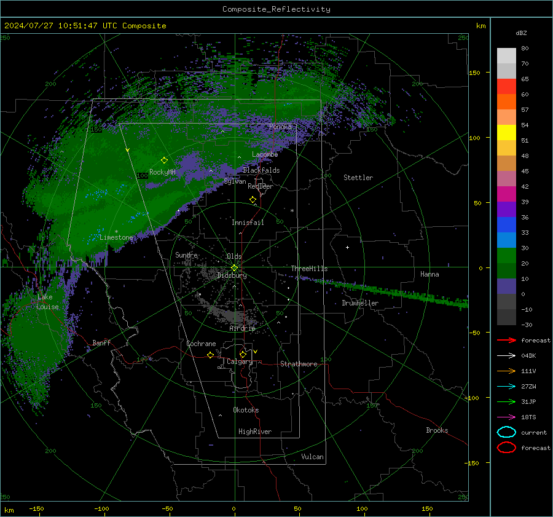Click the Stettler town label

click(358, 178)
